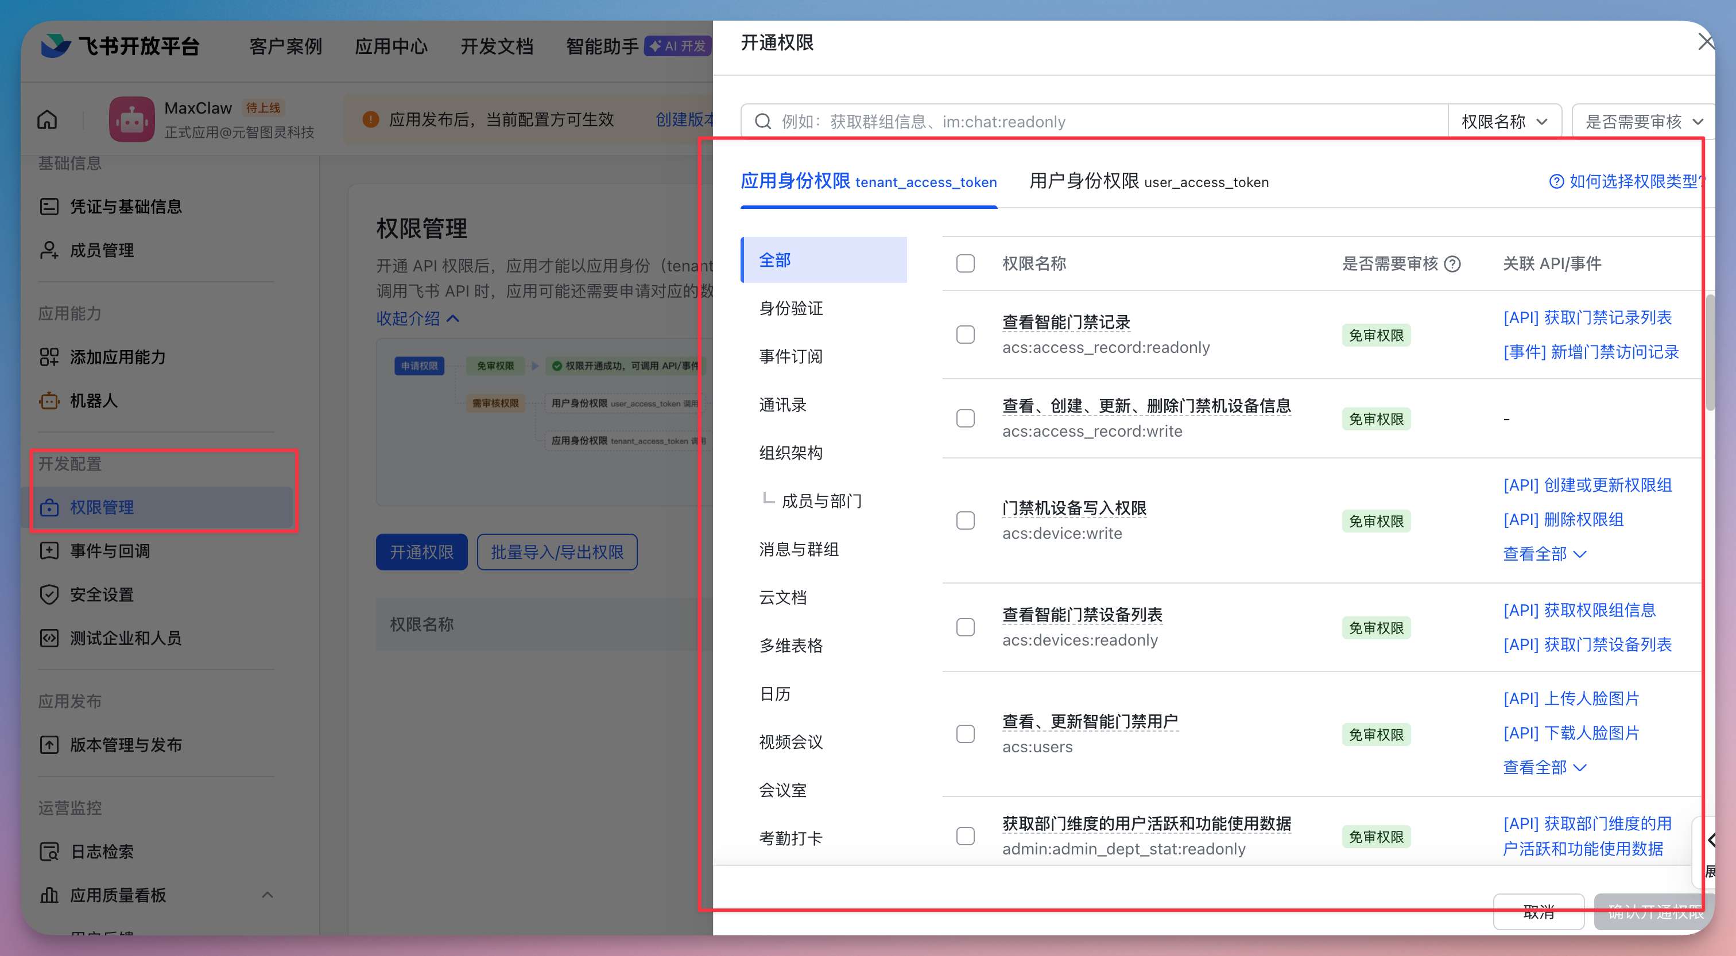Check the 查看智能门禁记录 permission
Image resolution: width=1736 pixels, height=956 pixels.
click(965, 334)
